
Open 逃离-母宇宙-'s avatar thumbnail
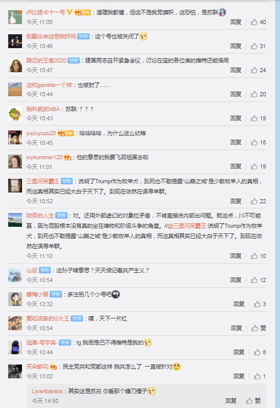(x=15, y=348)
